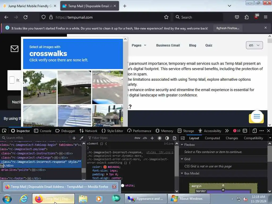Toggle the three-pane inspector sidebar icon

coord(183,138)
